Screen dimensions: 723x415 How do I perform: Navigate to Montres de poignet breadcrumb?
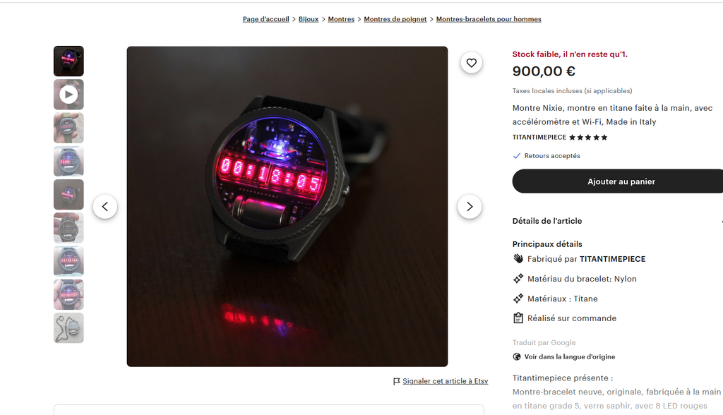click(x=395, y=19)
